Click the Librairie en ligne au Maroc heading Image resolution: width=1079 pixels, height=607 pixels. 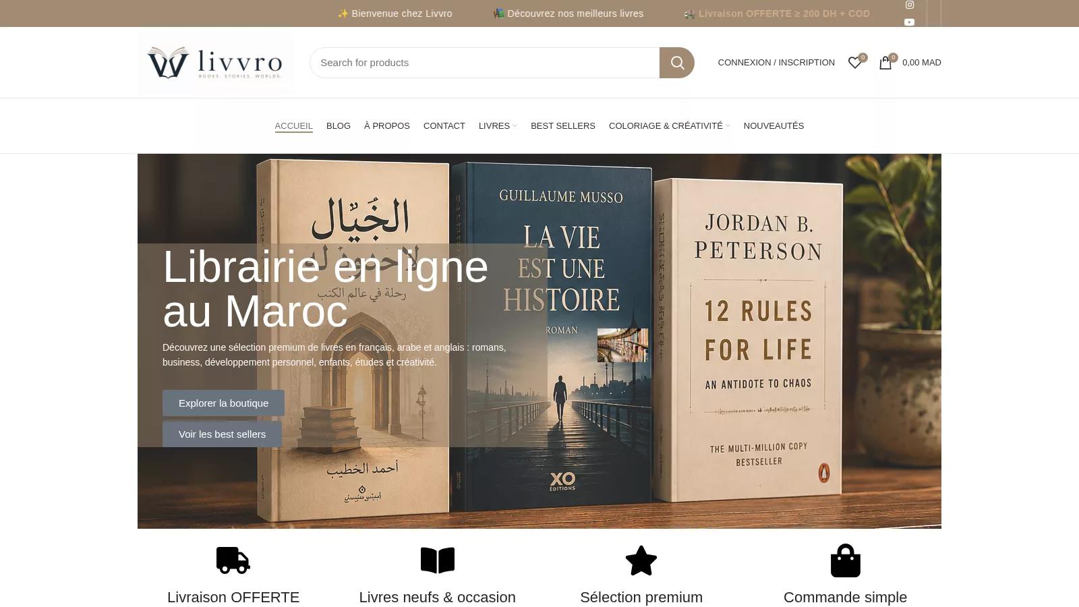click(326, 289)
